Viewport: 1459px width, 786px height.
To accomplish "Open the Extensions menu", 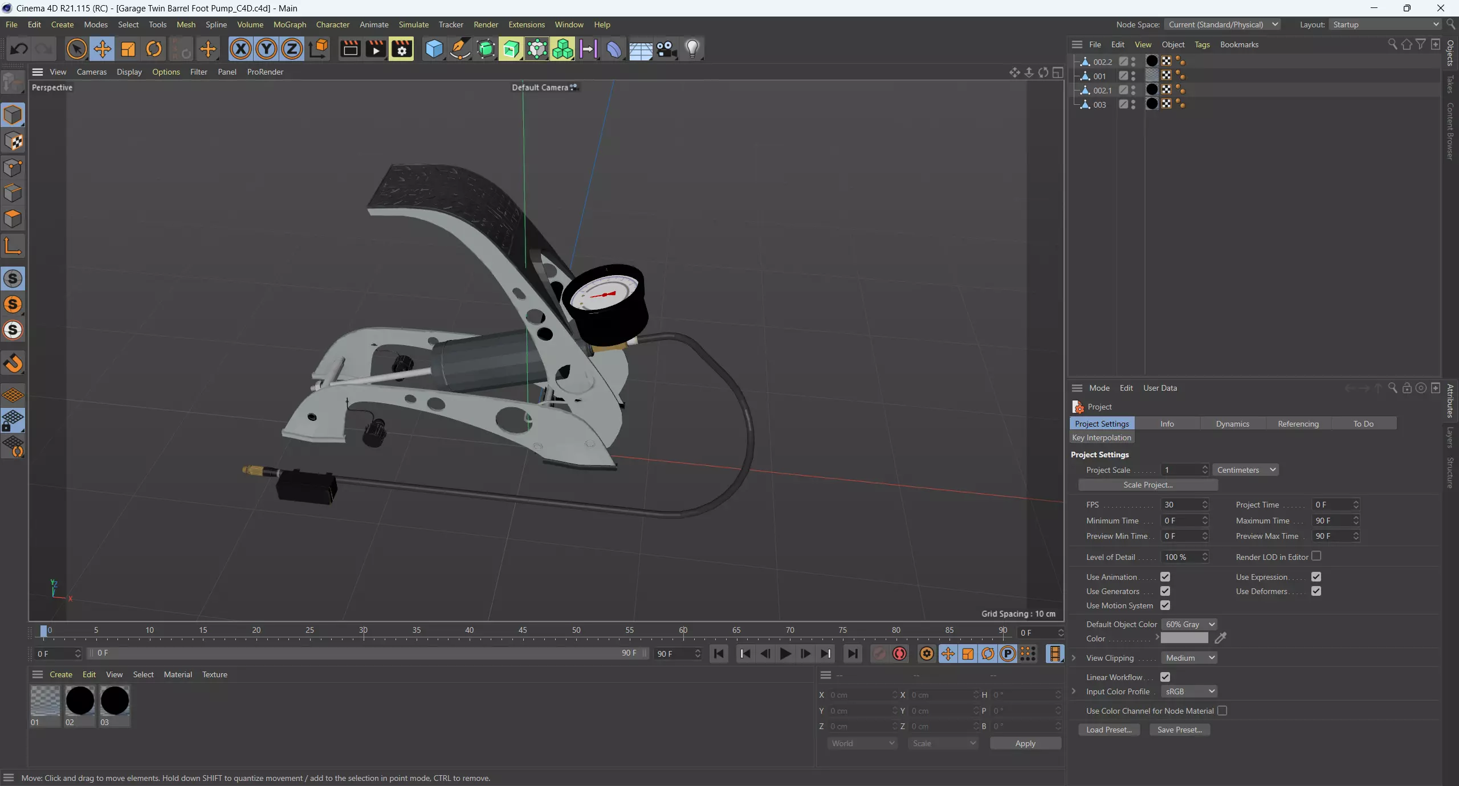I will 526,24.
